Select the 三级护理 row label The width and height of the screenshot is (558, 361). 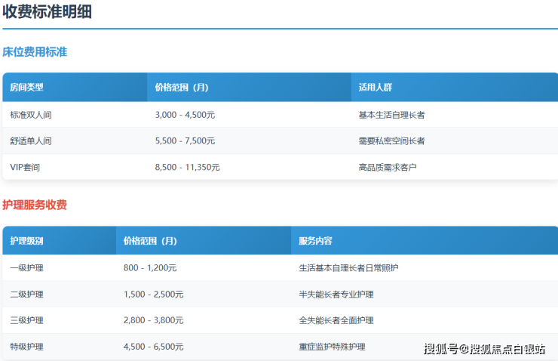click(x=26, y=320)
